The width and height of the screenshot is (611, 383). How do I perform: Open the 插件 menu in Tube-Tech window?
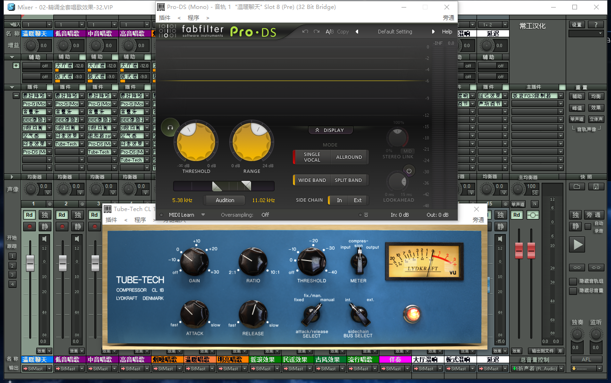click(111, 220)
